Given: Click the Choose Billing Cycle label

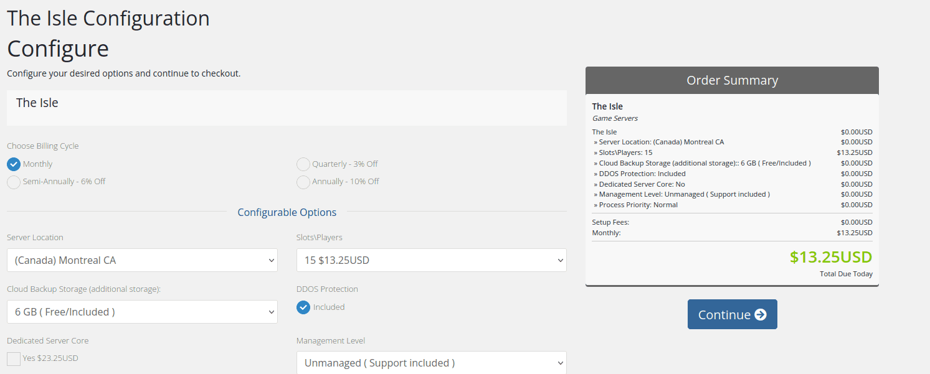Looking at the screenshot, I should (x=43, y=146).
